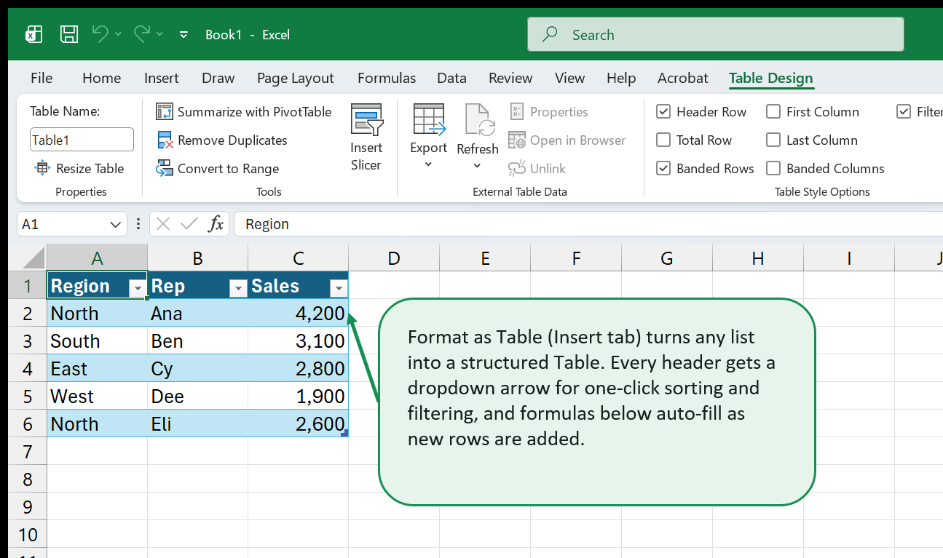Open the Review tab

510,78
